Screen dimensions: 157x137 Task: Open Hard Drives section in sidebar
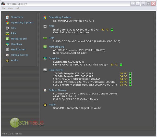[18, 49]
